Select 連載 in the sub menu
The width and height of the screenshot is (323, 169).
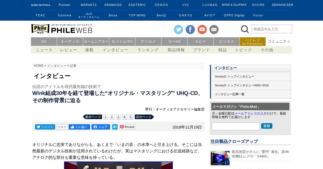tap(89, 50)
